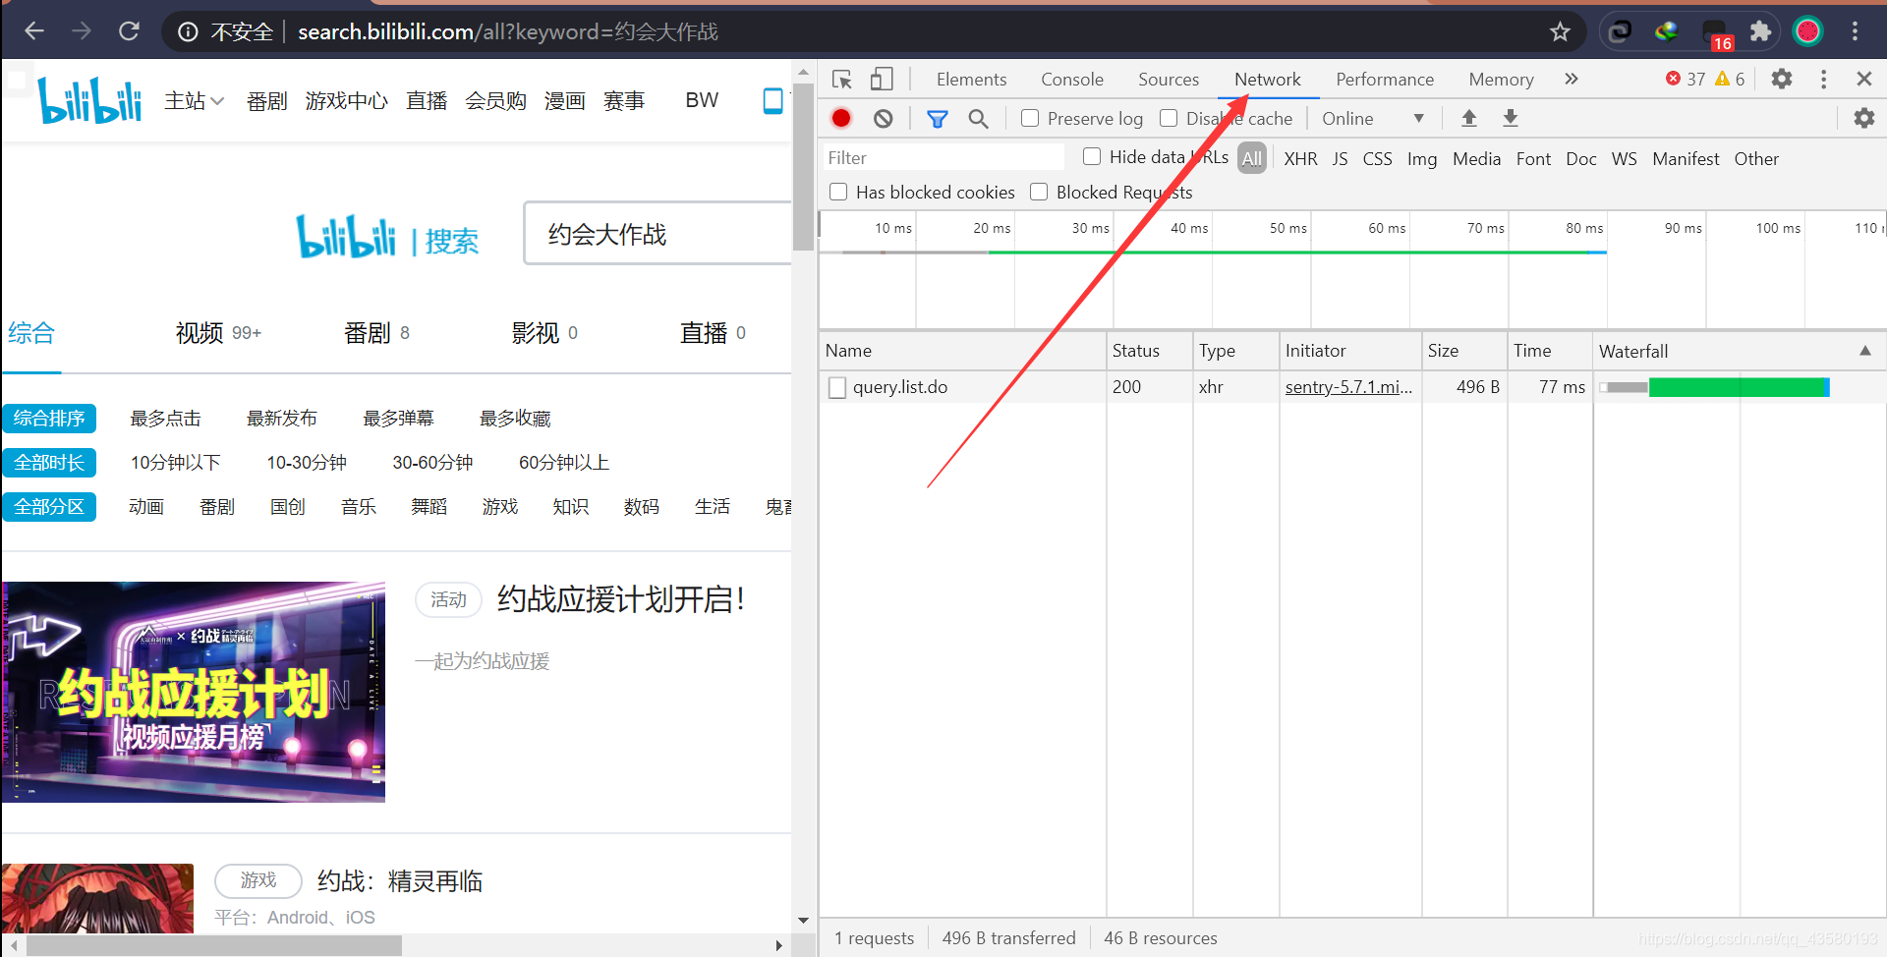
Task: Sort results by 最新发布
Action: click(x=282, y=419)
